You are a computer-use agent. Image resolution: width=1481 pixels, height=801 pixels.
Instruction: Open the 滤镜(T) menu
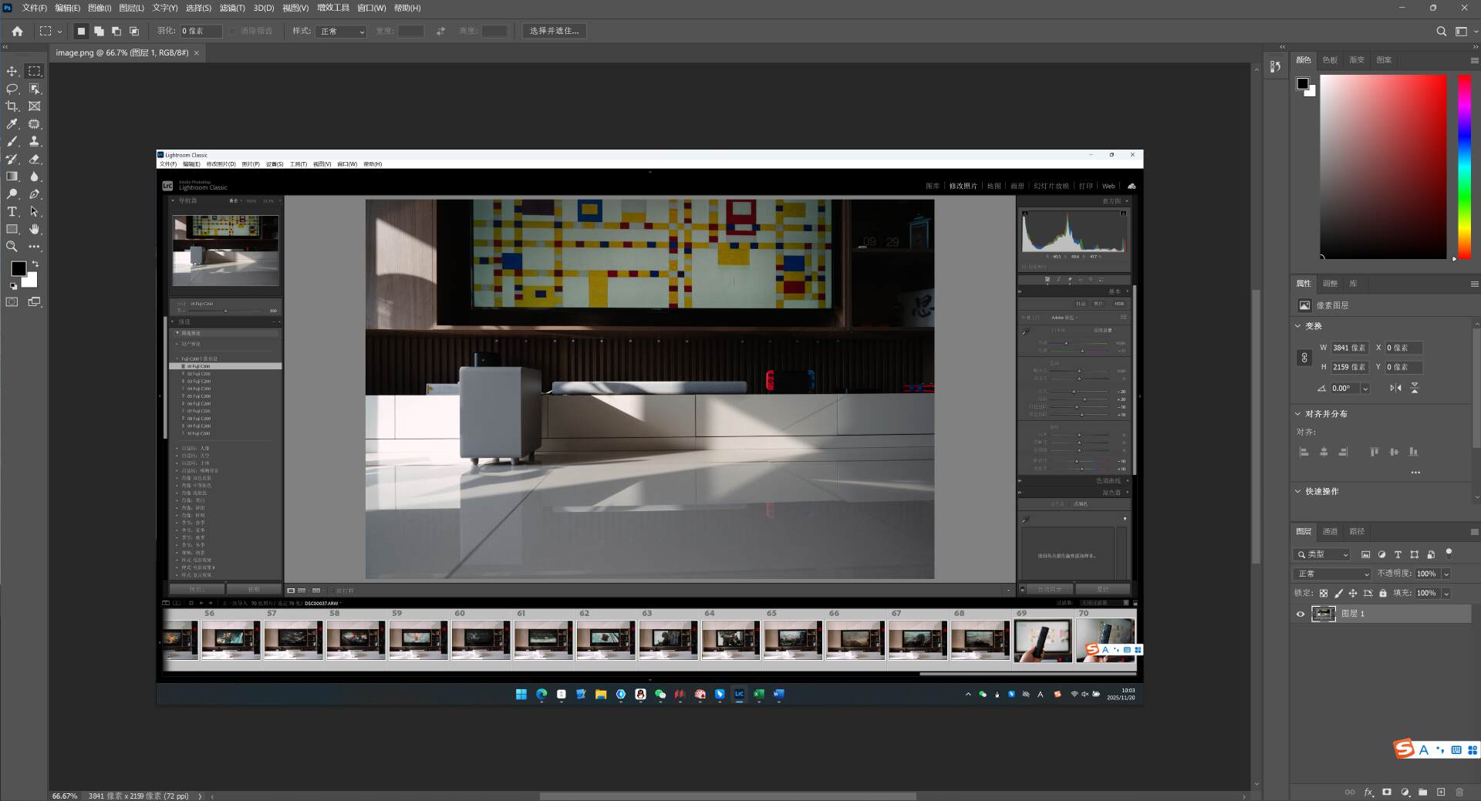tap(232, 8)
